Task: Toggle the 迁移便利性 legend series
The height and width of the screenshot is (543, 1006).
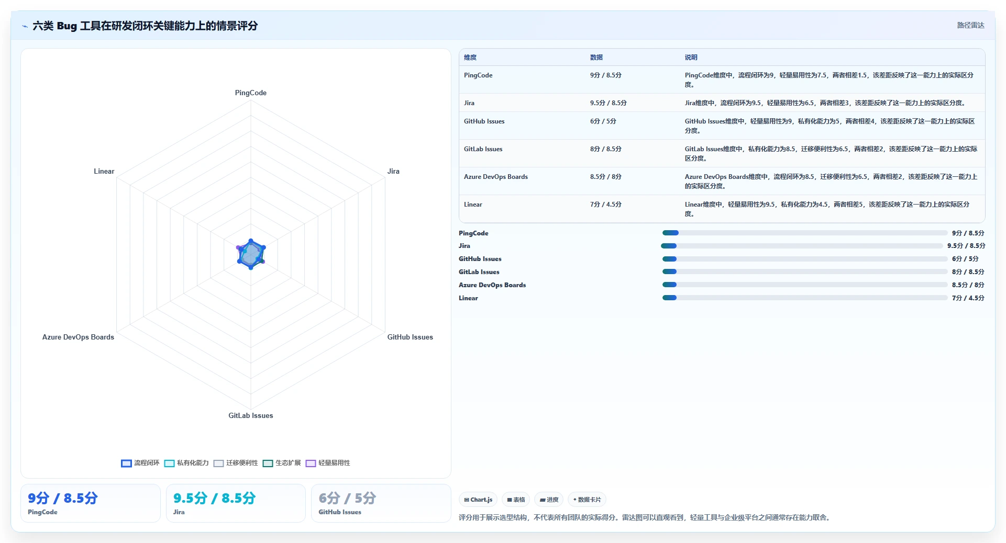Action: pyautogui.click(x=236, y=463)
